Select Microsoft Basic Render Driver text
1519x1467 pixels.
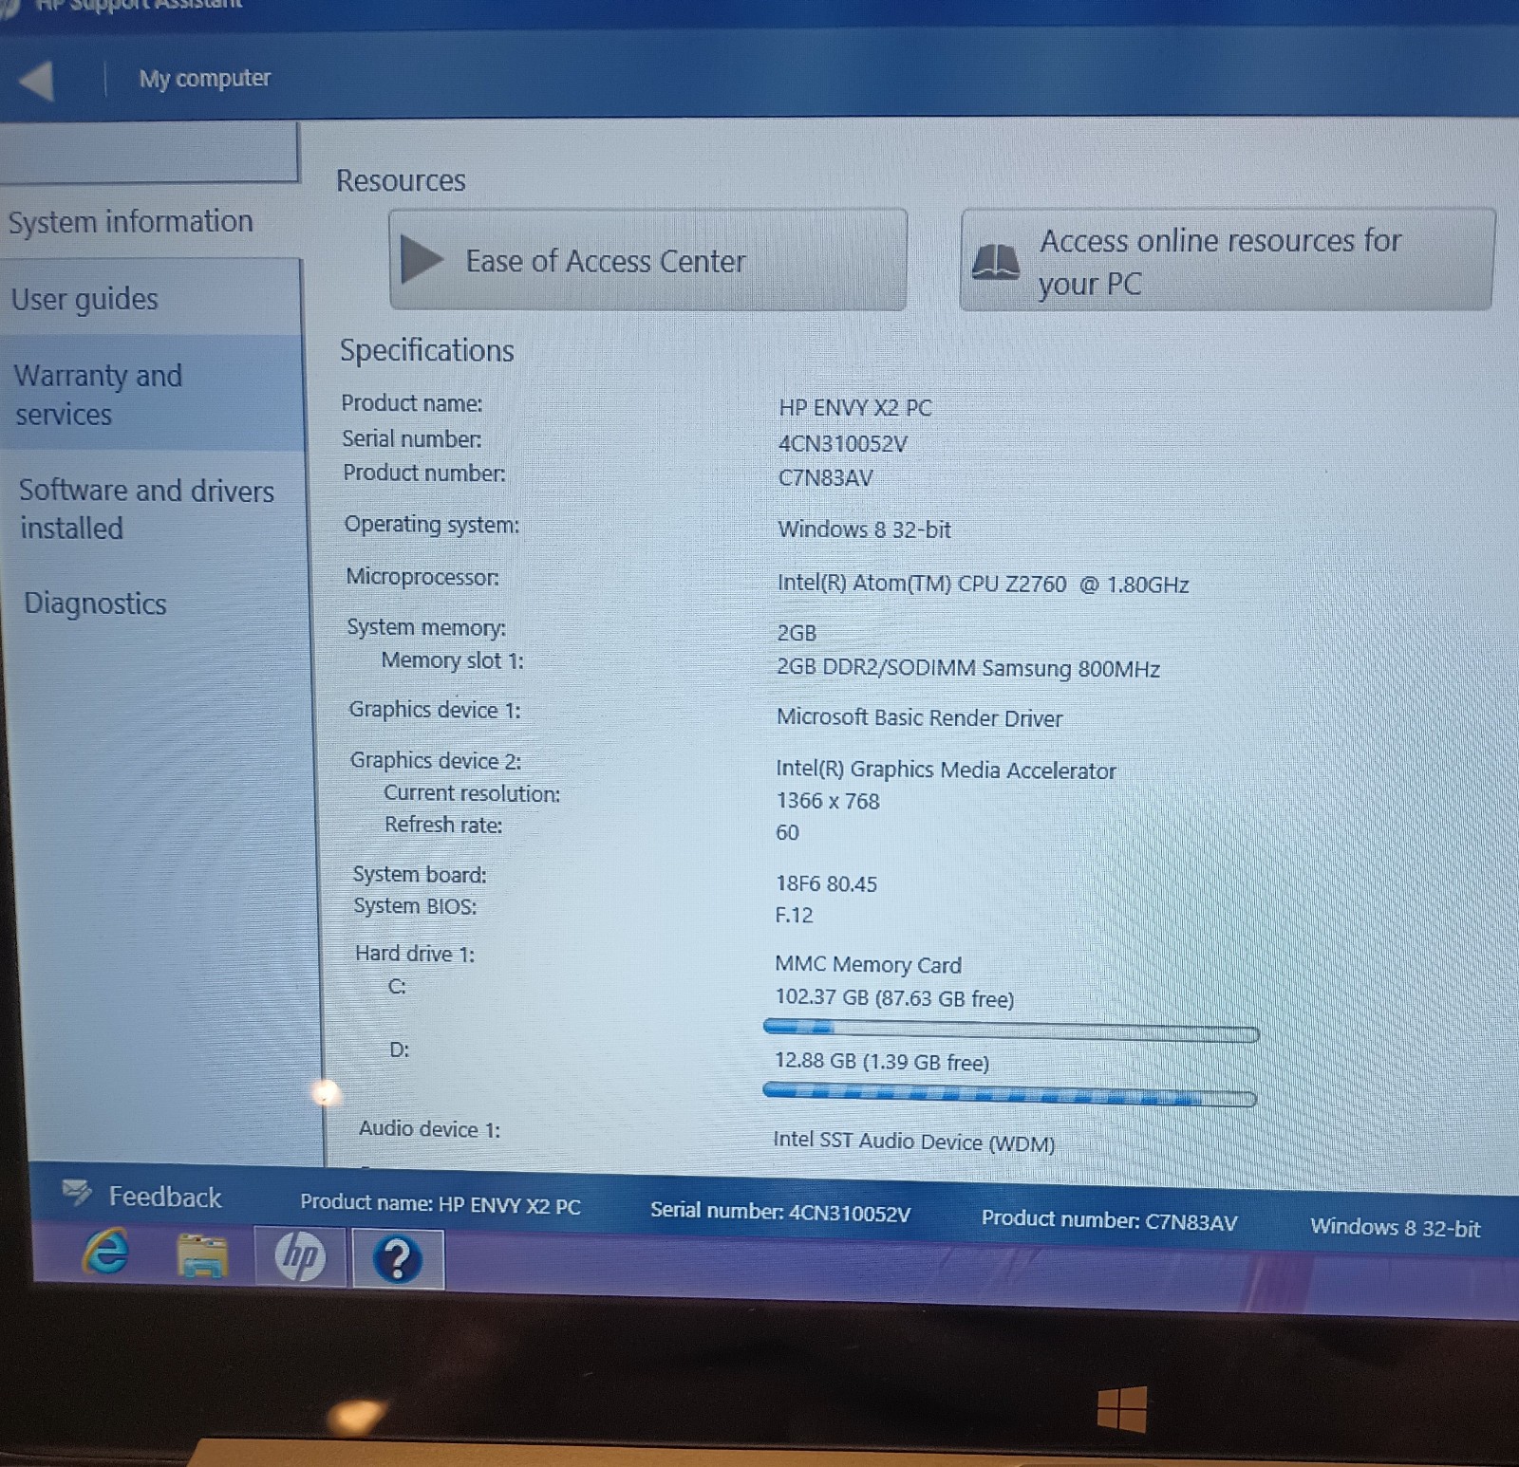pos(919,718)
